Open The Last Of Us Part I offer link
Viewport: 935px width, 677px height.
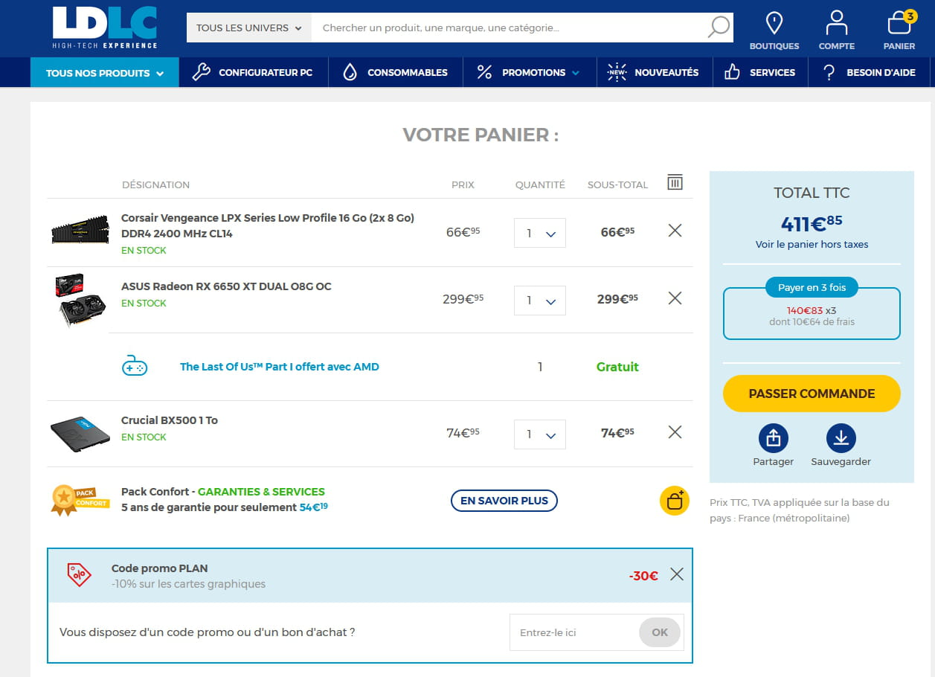[280, 367]
